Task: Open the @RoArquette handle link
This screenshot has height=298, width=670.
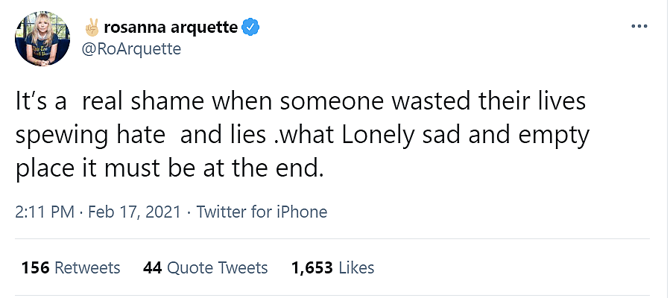Action: pyautogui.click(x=132, y=49)
